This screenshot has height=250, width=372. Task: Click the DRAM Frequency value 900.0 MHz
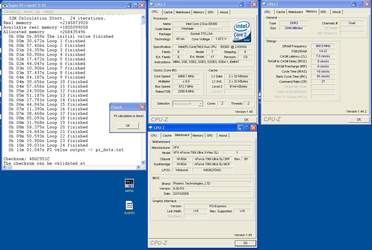[323, 46]
